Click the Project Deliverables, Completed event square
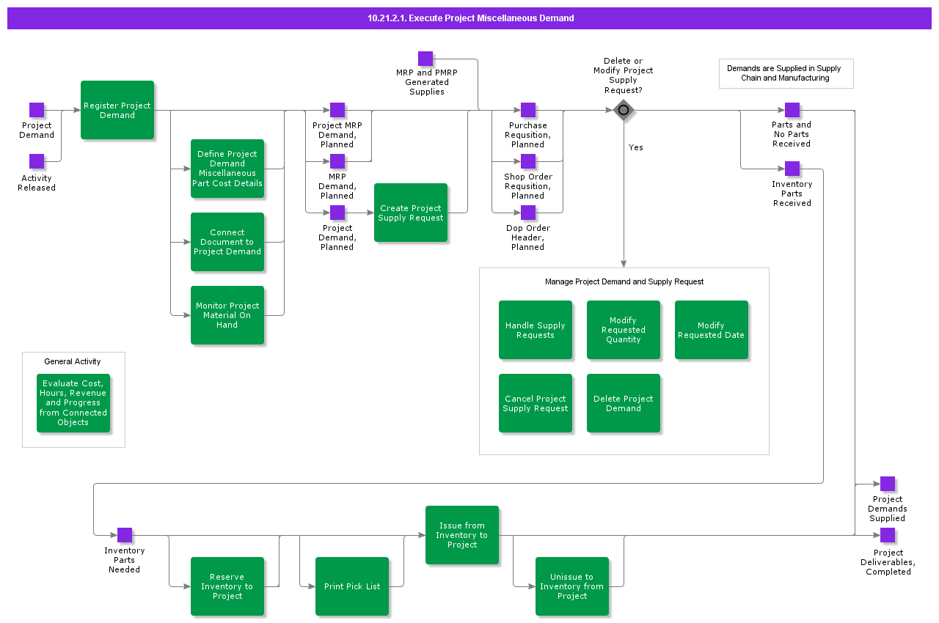 coord(888,535)
